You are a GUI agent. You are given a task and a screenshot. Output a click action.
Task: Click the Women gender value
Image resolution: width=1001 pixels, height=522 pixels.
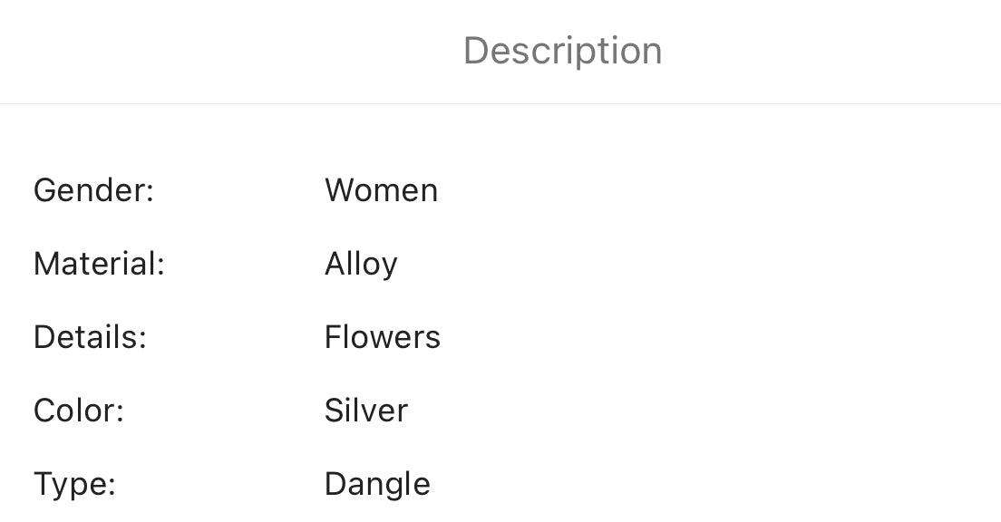tap(381, 190)
